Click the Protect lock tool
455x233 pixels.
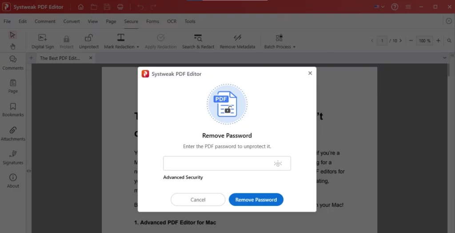pyautogui.click(x=67, y=41)
